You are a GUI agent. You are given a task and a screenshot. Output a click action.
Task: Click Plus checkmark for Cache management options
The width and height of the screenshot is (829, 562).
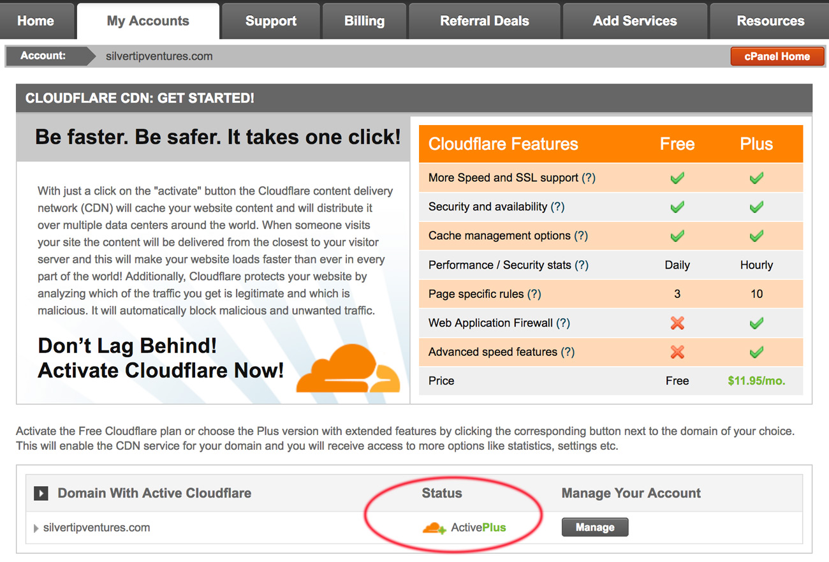click(x=756, y=235)
